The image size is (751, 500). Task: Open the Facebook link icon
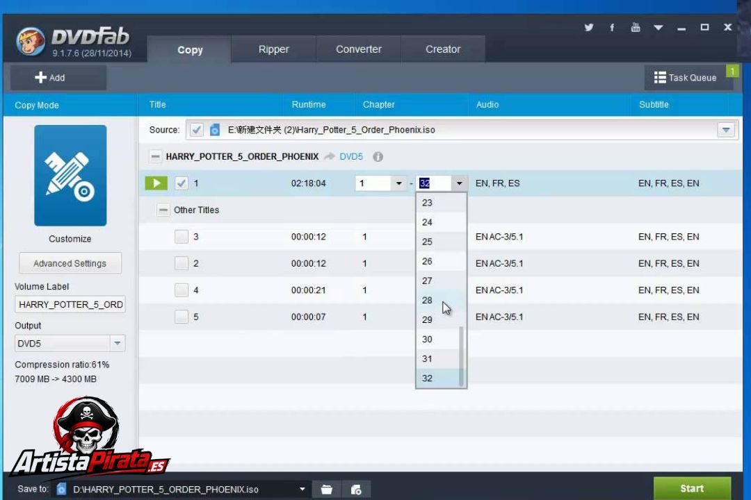[612, 27]
